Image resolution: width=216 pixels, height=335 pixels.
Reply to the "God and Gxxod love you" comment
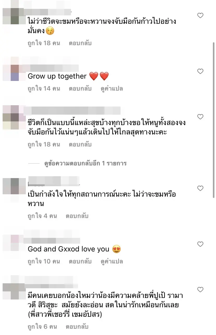coord(80,261)
